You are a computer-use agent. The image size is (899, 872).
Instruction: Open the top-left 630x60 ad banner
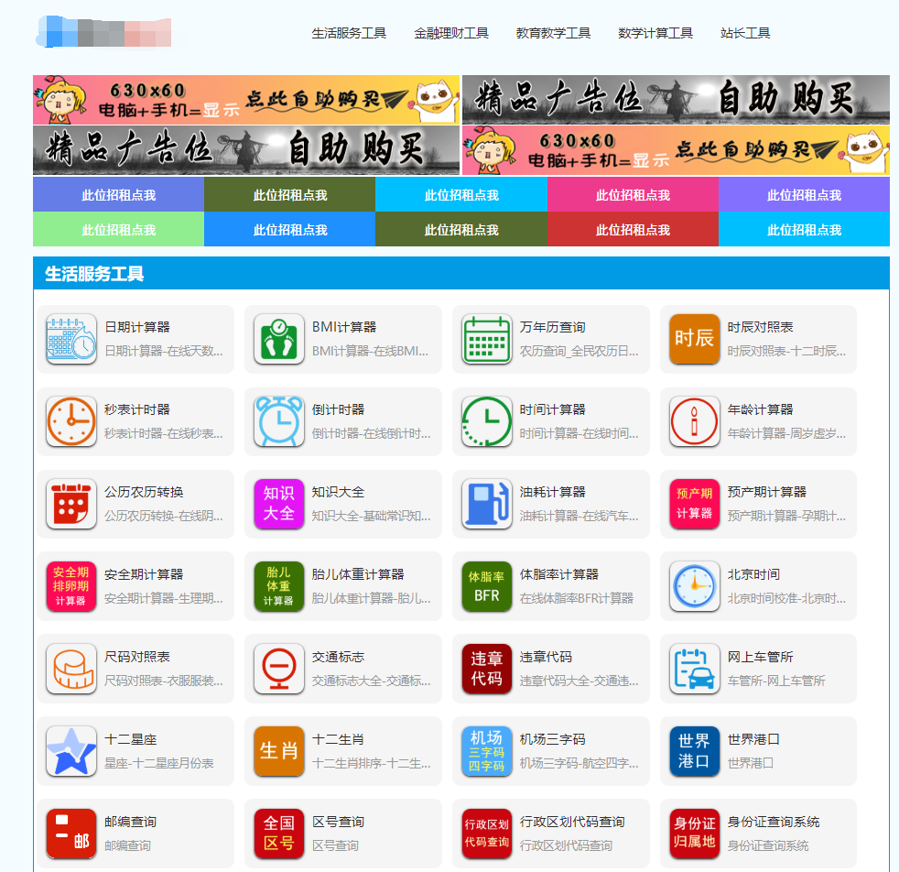pos(246,99)
